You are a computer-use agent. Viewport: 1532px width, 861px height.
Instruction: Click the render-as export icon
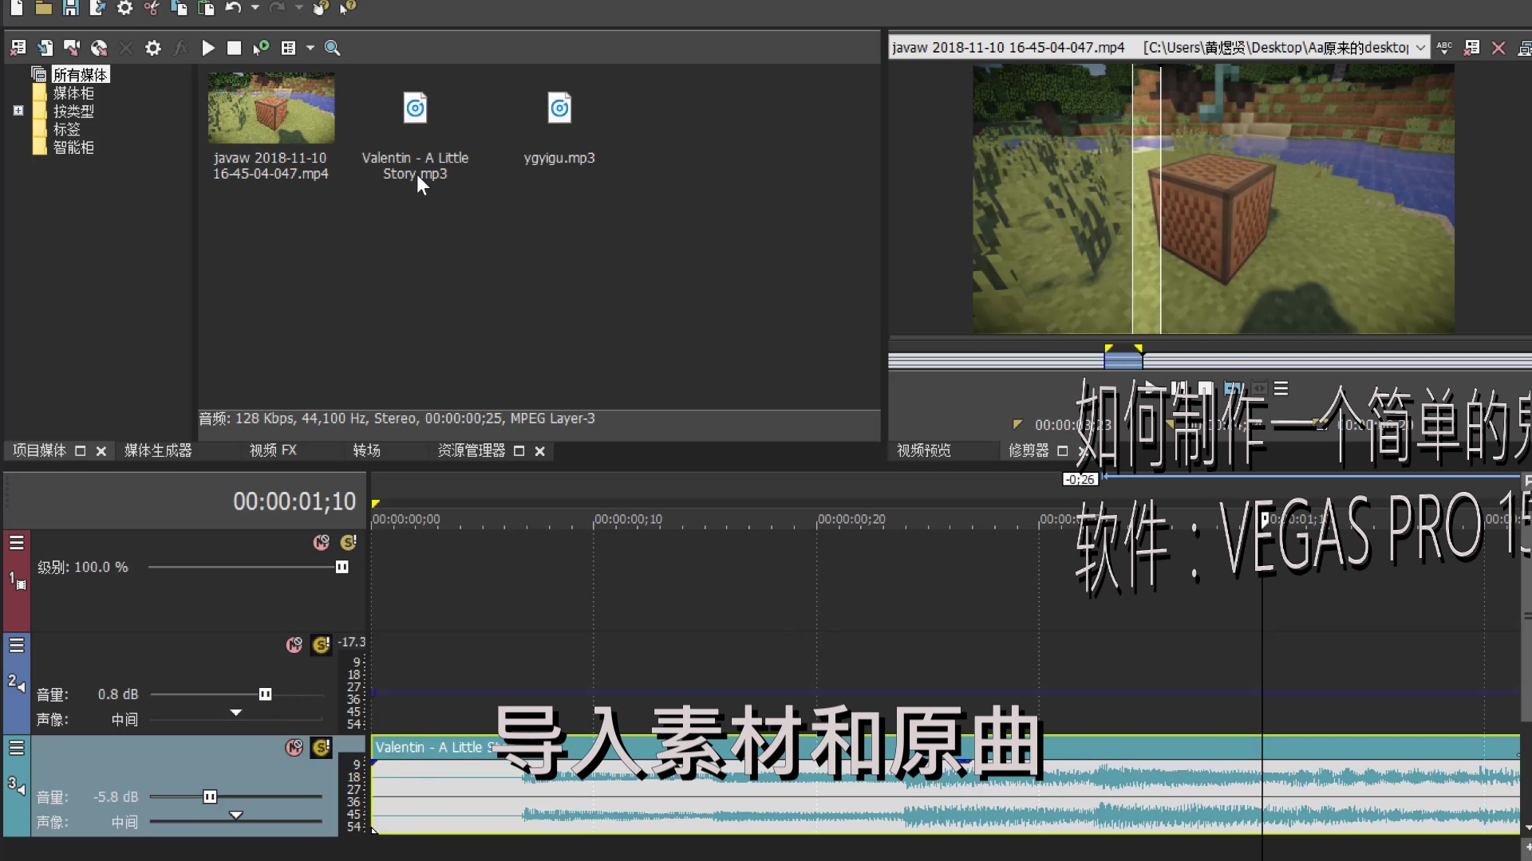coord(97,8)
